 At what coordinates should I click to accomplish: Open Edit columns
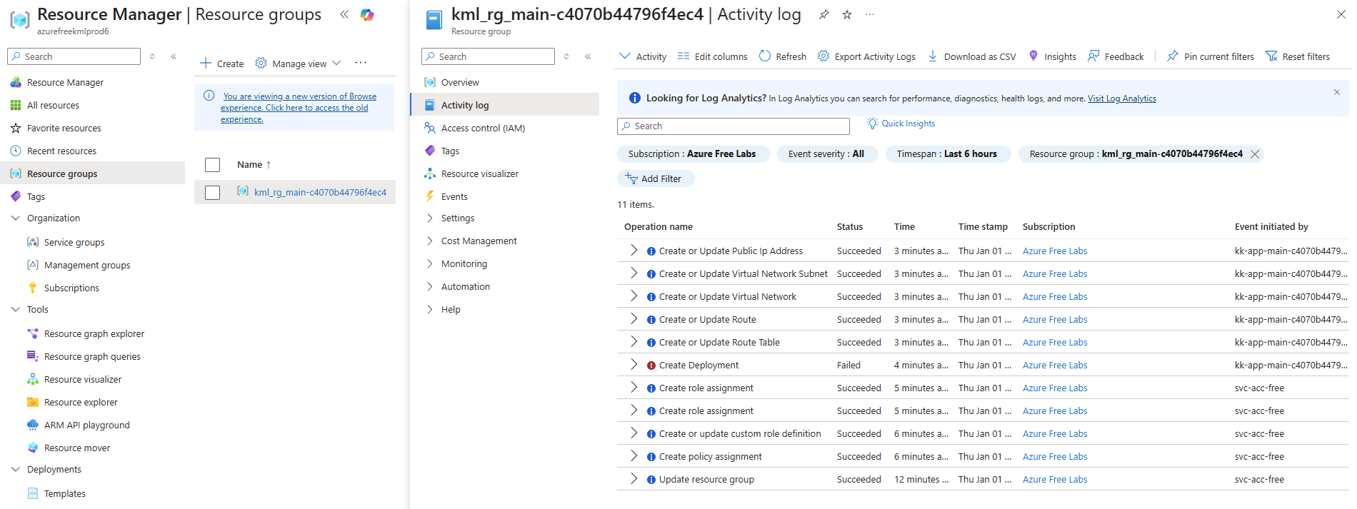712,56
